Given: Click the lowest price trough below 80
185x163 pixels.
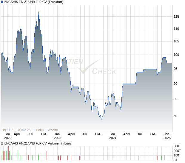Looking at the screenshot, I should pos(101,119).
